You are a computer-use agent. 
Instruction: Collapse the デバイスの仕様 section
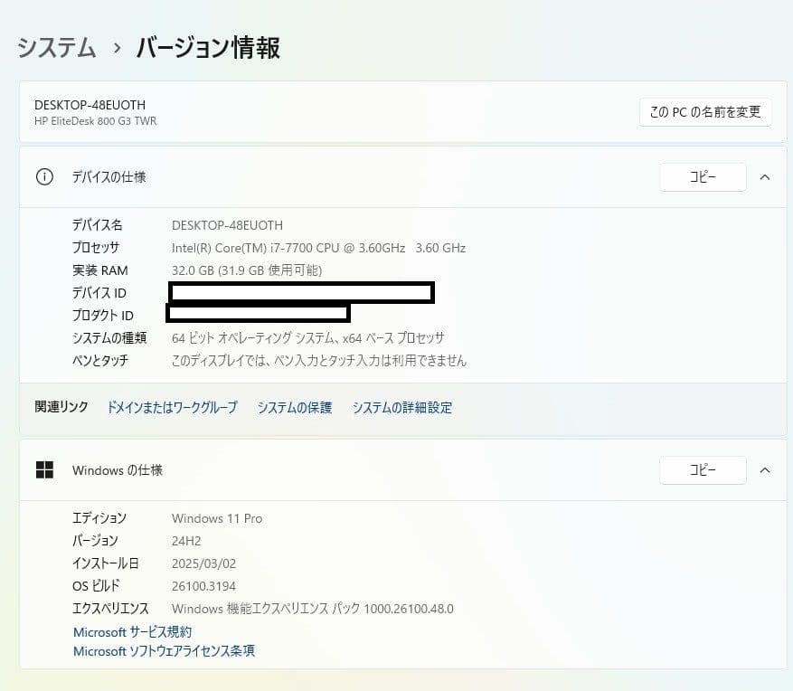click(765, 177)
